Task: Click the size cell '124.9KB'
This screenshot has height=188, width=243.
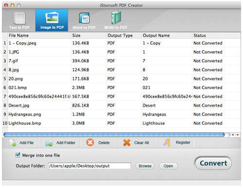Action: (81, 70)
